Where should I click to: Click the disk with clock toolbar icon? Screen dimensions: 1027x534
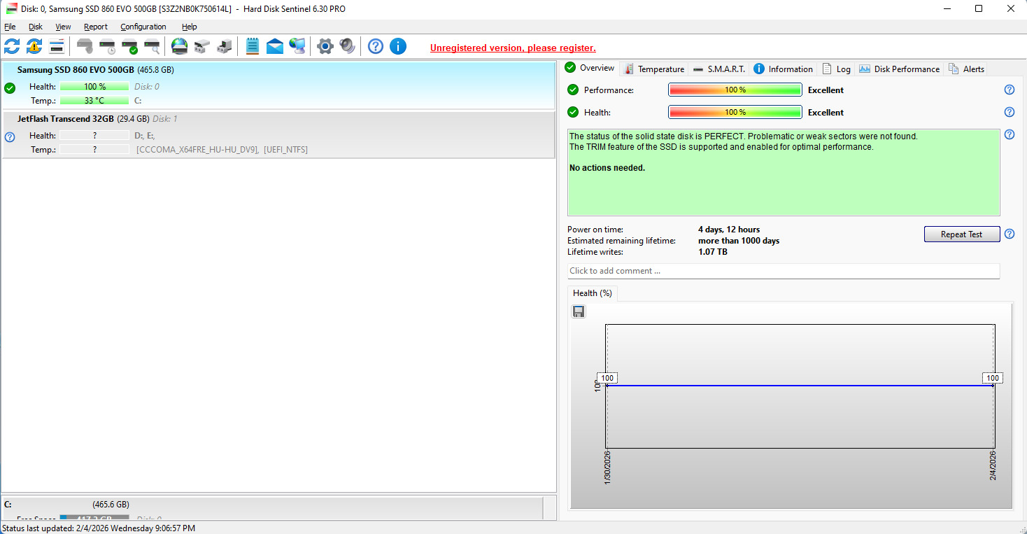(107, 46)
